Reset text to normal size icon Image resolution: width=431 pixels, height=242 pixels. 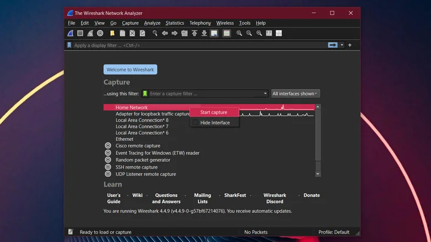(259, 33)
